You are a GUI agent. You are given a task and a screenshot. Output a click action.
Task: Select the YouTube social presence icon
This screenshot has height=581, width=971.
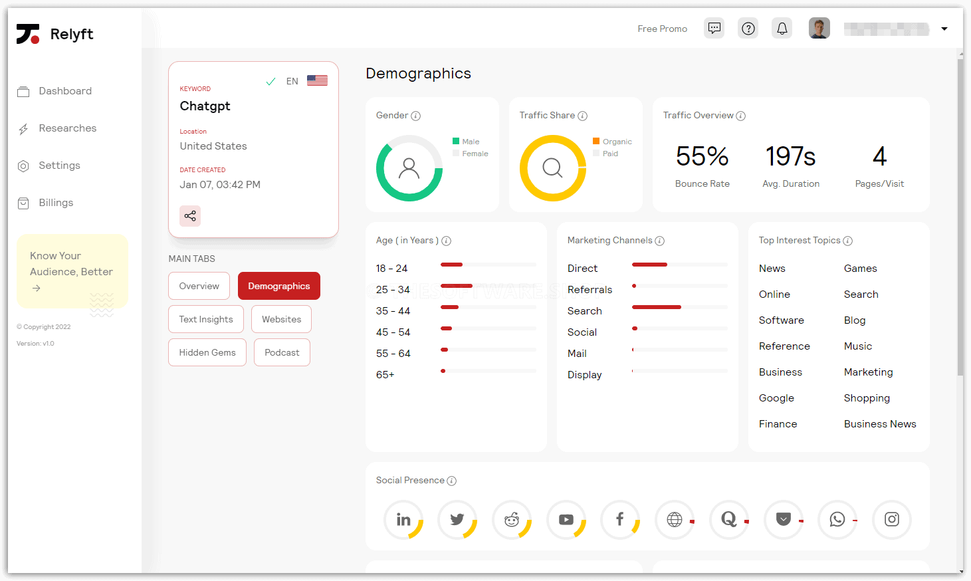point(566,520)
